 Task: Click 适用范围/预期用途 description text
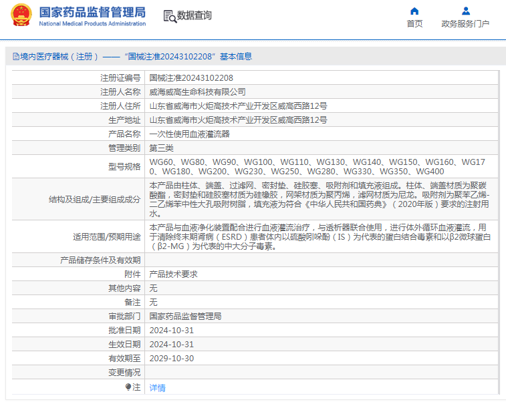click(320, 236)
